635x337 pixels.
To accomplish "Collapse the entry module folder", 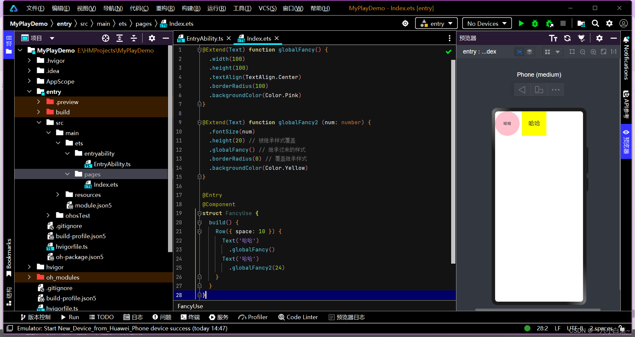I will (29, 92).
